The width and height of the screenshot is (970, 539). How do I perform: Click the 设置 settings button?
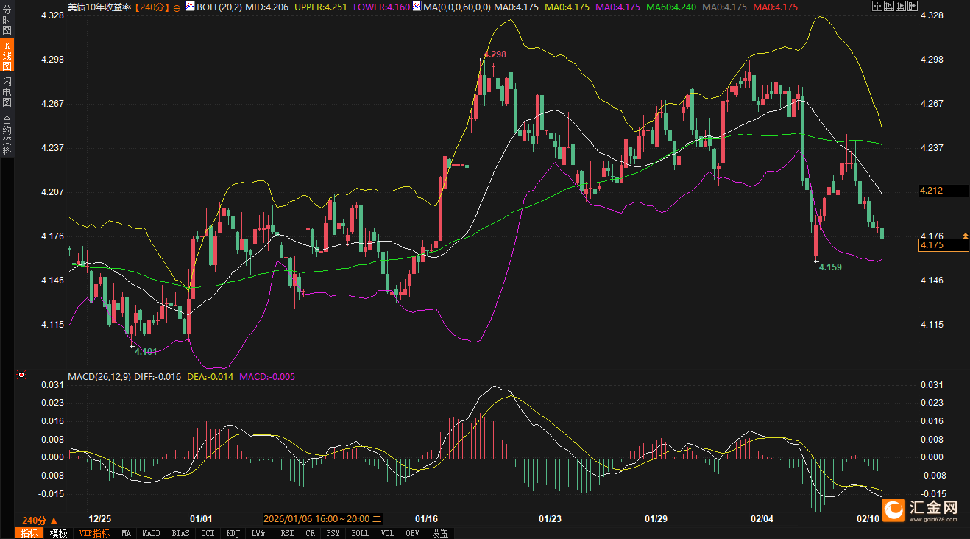point(440,533)
